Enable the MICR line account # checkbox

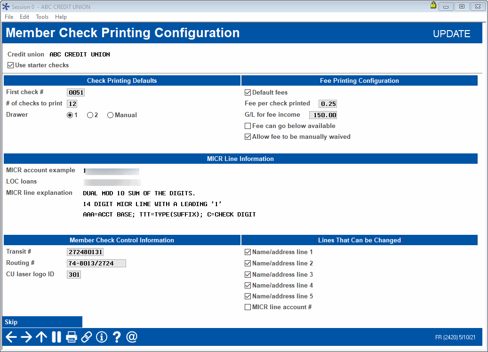pyautogui.click(x=248, y=307)
